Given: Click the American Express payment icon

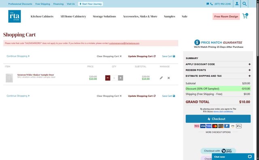Looking at the screenshot, I should (x=209, y=126).
